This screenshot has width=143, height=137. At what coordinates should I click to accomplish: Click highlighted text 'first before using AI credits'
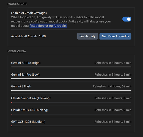tap(48, 26)
